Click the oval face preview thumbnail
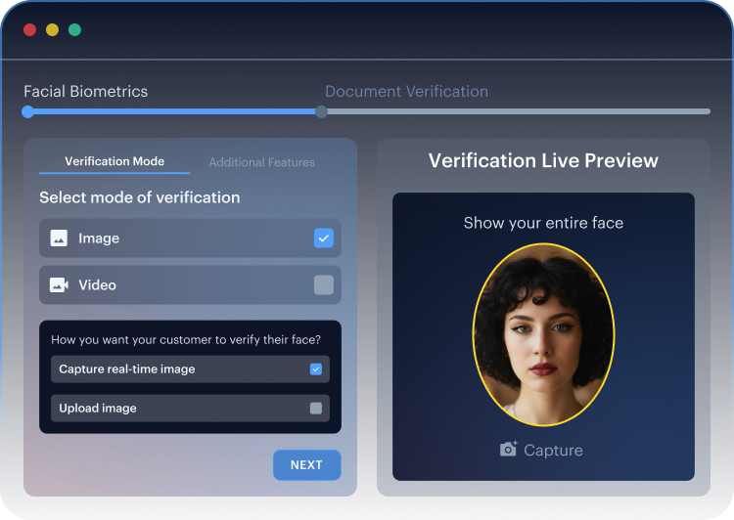The image size is (734, 520). coord(543,334)
